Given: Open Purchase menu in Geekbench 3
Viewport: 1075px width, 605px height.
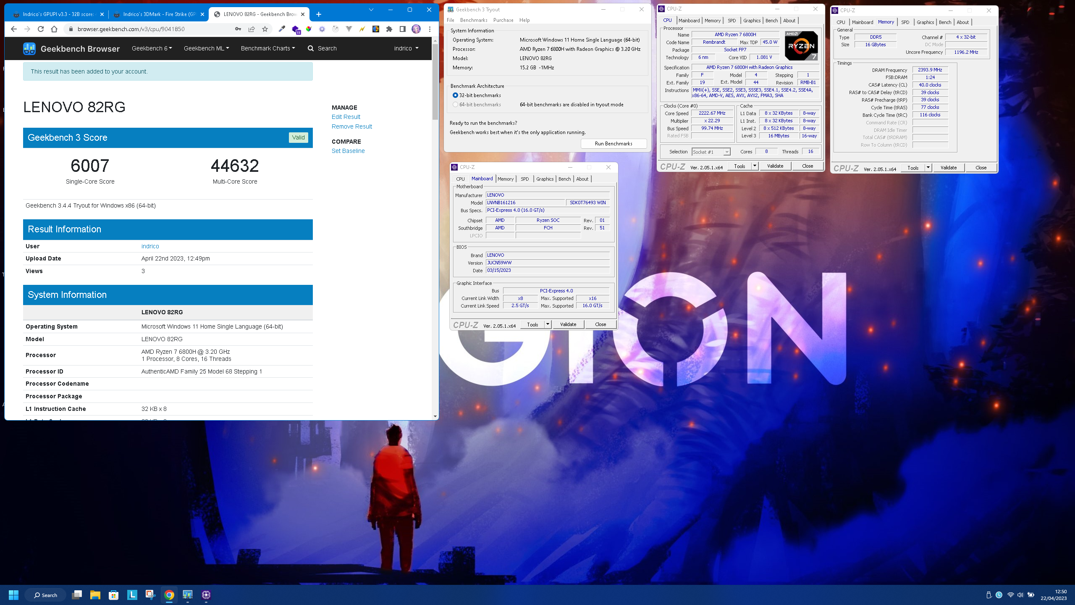Looking at the screenshot, I should click(503, 20).
